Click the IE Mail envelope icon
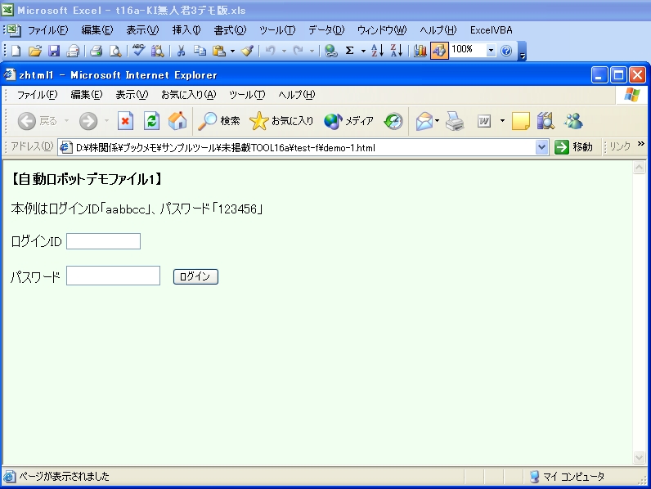Viewport: 651px width, 489px height. [424, 121]
